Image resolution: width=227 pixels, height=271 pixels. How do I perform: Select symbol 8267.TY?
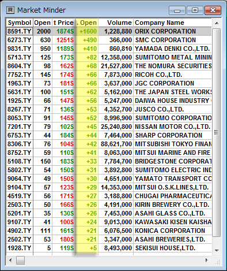pos(20,109)
